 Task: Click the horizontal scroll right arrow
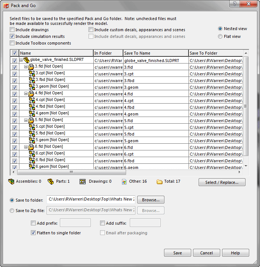pos(240,172)
